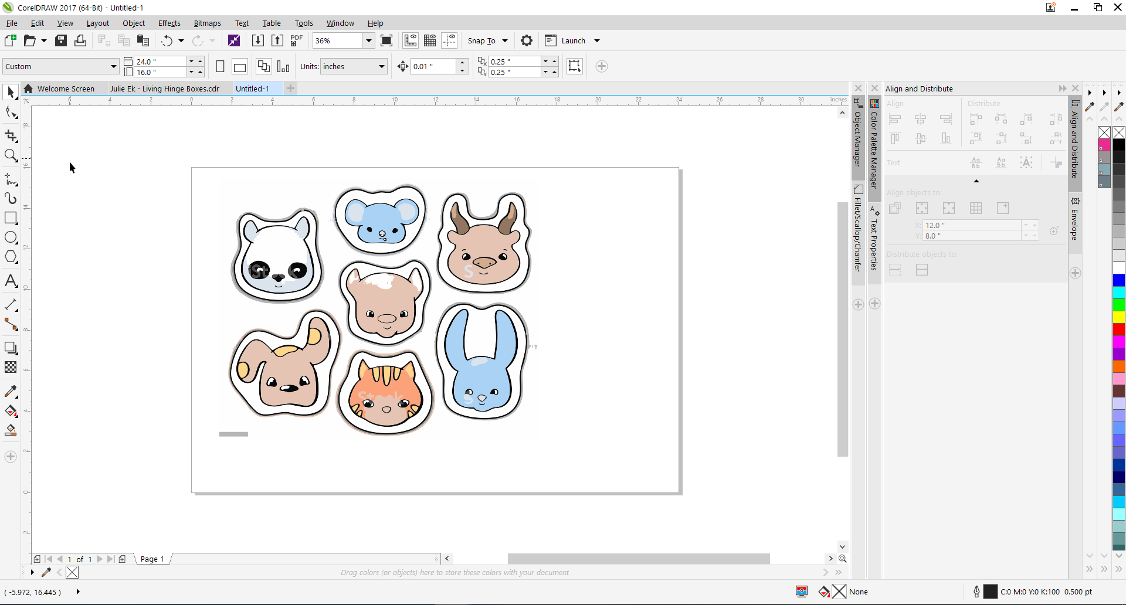Click the Publish to PDF icon

[x=297, y=40]
